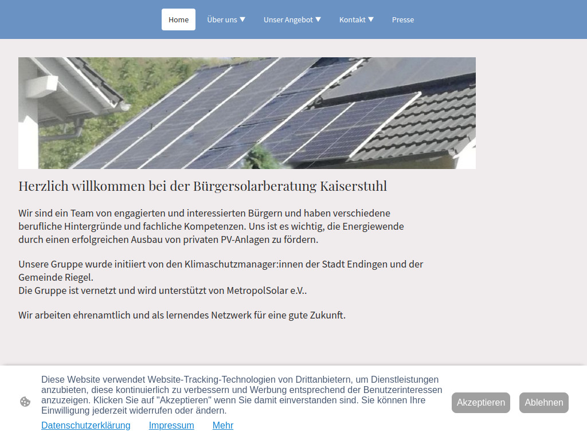Click Mehr for additional cookie details

(223, 425)
